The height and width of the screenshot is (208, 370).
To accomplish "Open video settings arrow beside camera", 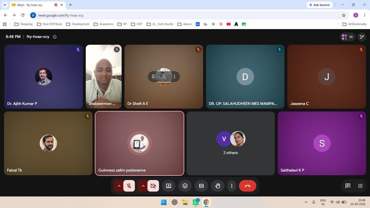I will 143,186.
